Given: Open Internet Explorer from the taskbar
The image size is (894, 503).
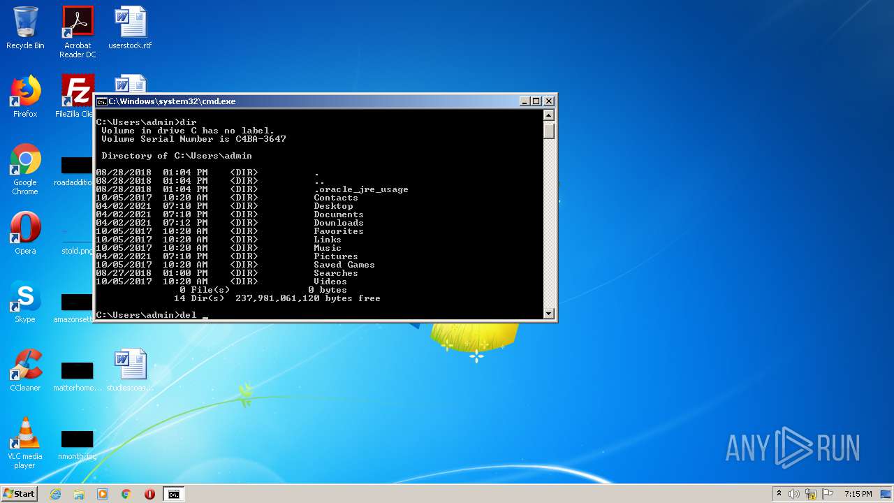Looking at the screenshot, I should coord(55,494).
